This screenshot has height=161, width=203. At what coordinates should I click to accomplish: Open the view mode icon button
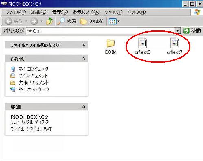[113, 21]
